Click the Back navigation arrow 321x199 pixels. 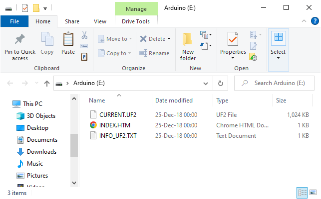pos(10,83)
